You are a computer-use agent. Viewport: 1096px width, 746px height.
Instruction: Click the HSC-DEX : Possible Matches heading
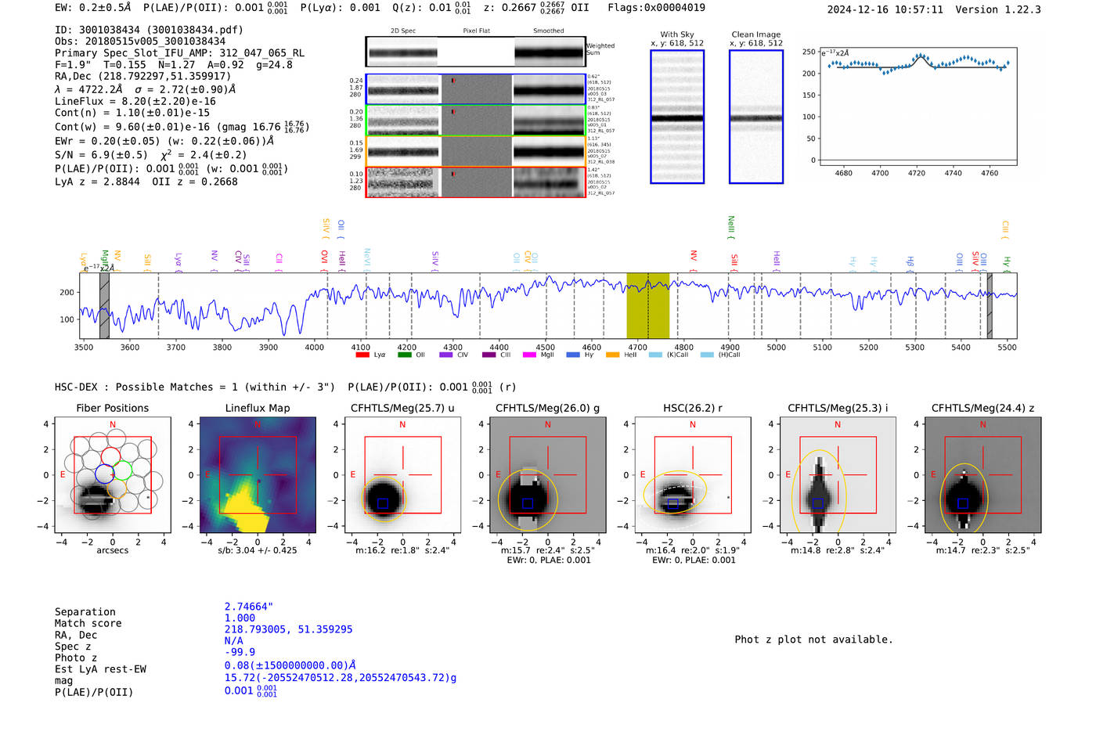[x=195, y=387]
